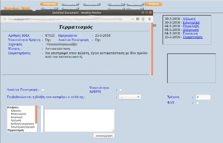Click the Κινήσεις tab
This screenshot has width=223, height=143.
tap(153, 4)
